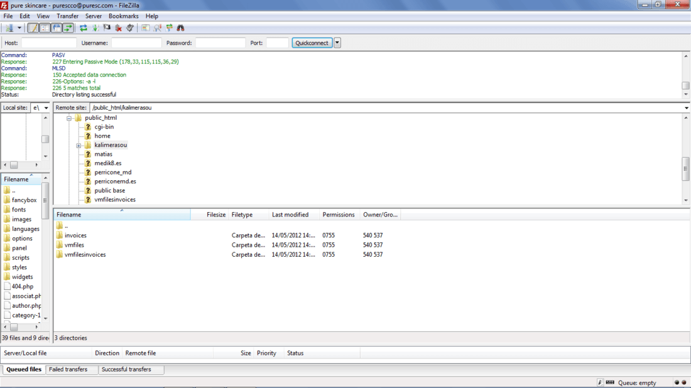Open the Quickconnect history dropdown
Screen dimensions: 691x388
337,43
